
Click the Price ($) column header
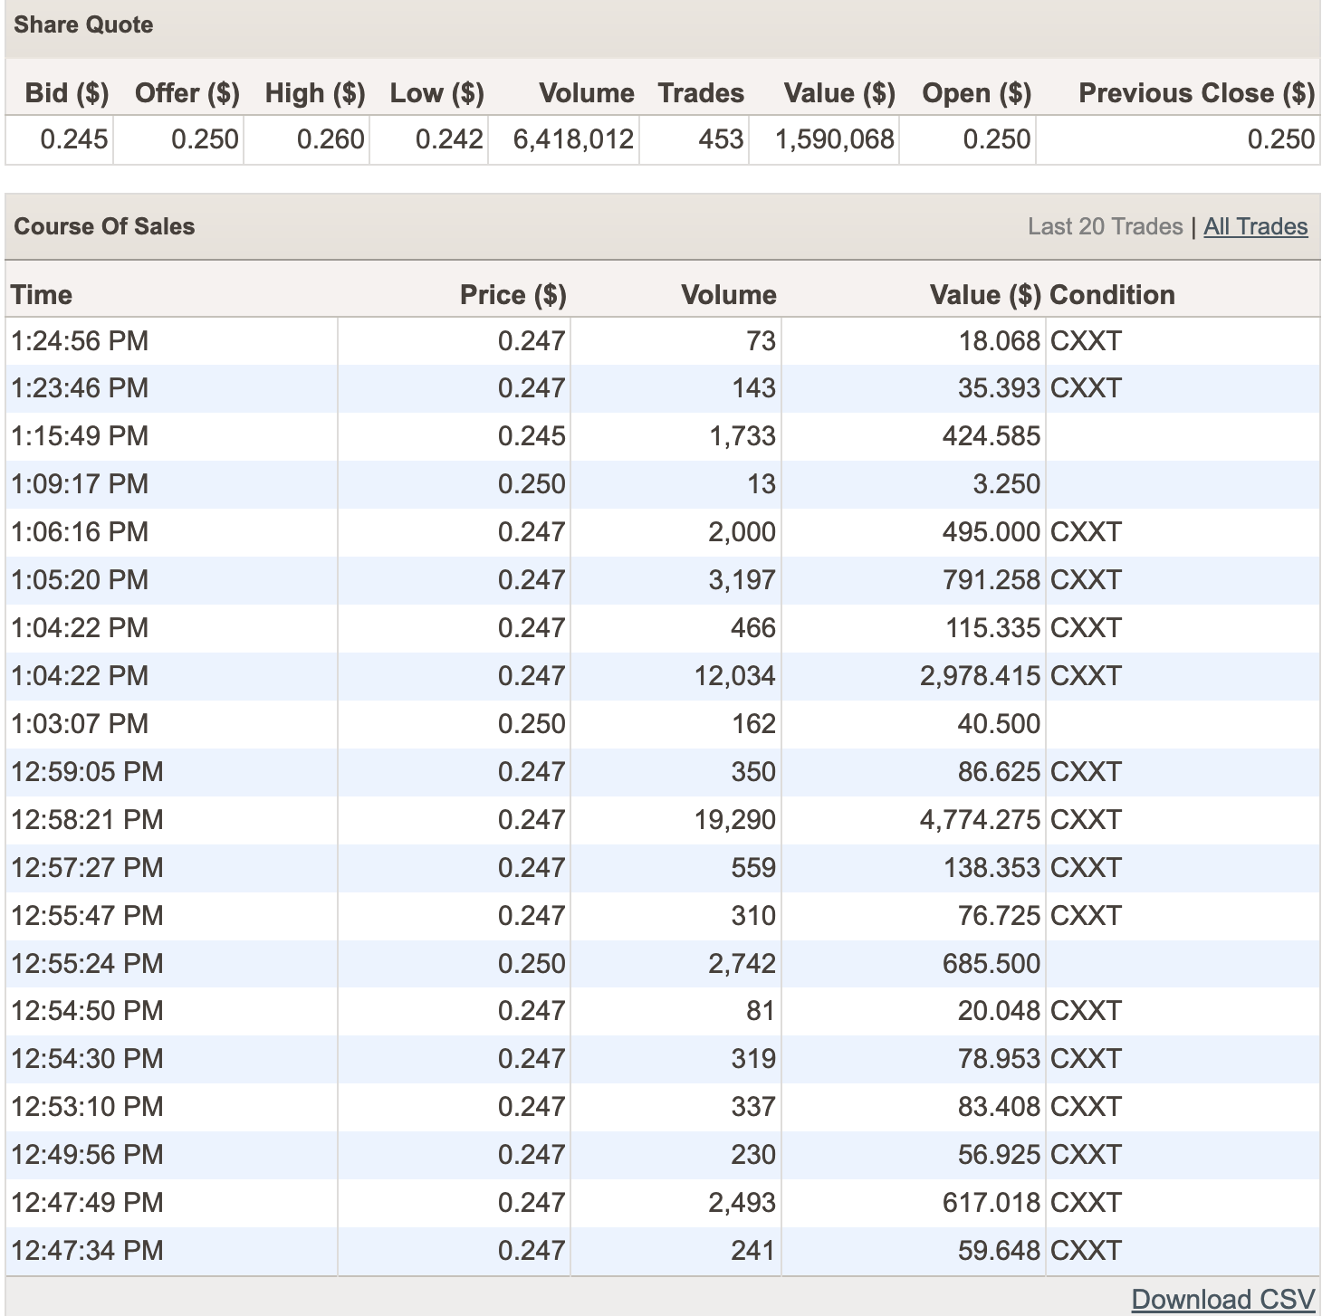(x=513, y=294)
